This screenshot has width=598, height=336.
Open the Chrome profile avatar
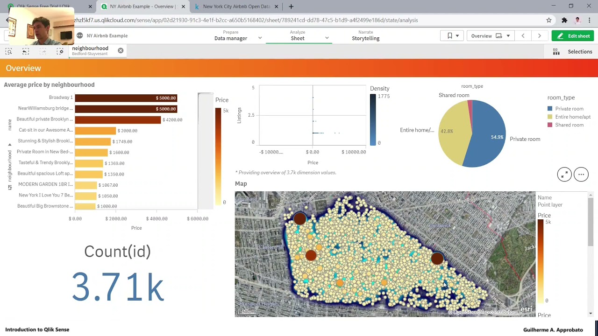(x=577, y=20)
